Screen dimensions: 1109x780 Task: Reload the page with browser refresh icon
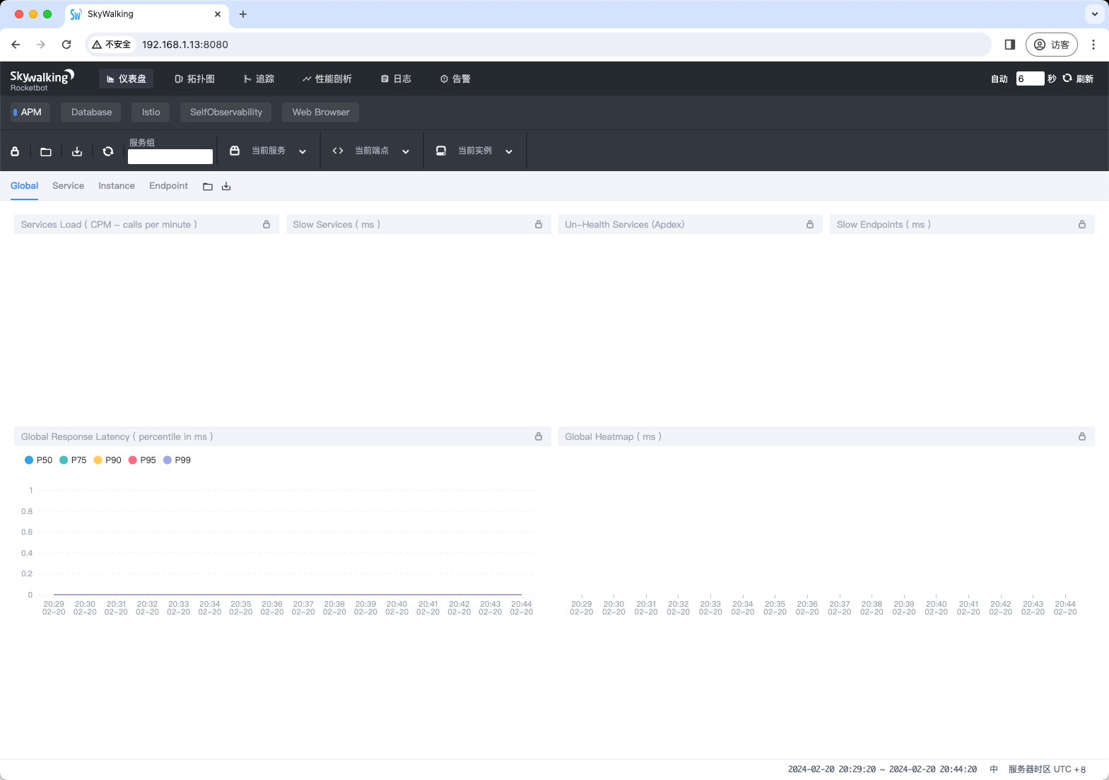pos(66,45)
